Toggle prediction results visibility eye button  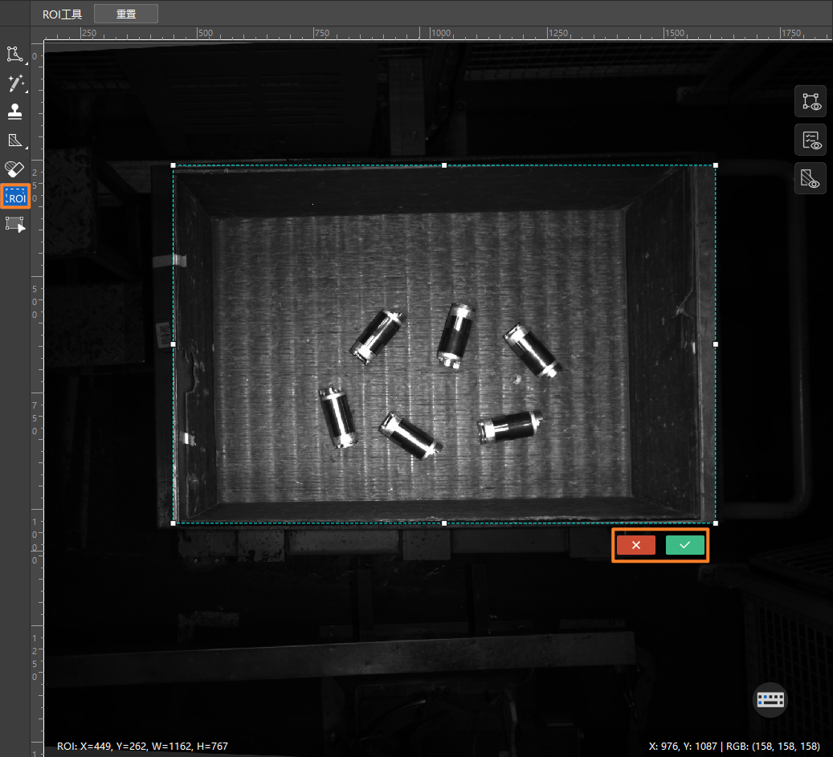point(811,140)
